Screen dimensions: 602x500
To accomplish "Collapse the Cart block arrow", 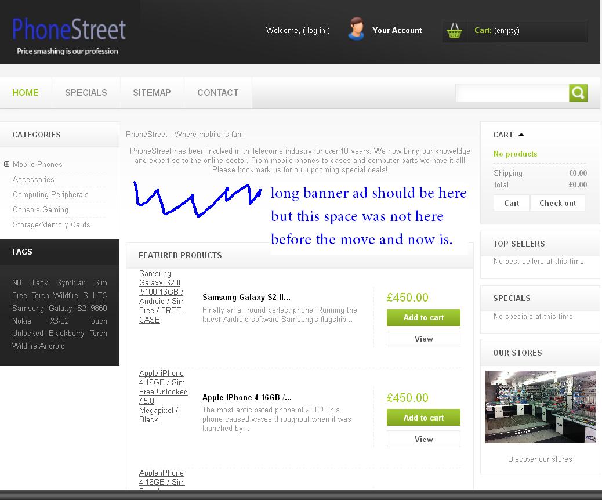I will coord(521,135).
